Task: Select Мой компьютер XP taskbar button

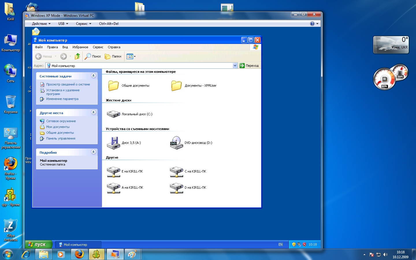Action: (x=78, y=245)
